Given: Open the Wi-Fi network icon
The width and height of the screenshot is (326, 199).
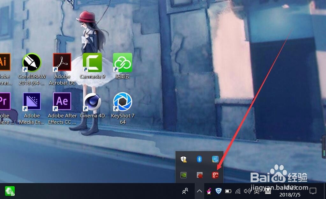Looking at the screenshot, I should pyautogui.click(x=238, y=191).
